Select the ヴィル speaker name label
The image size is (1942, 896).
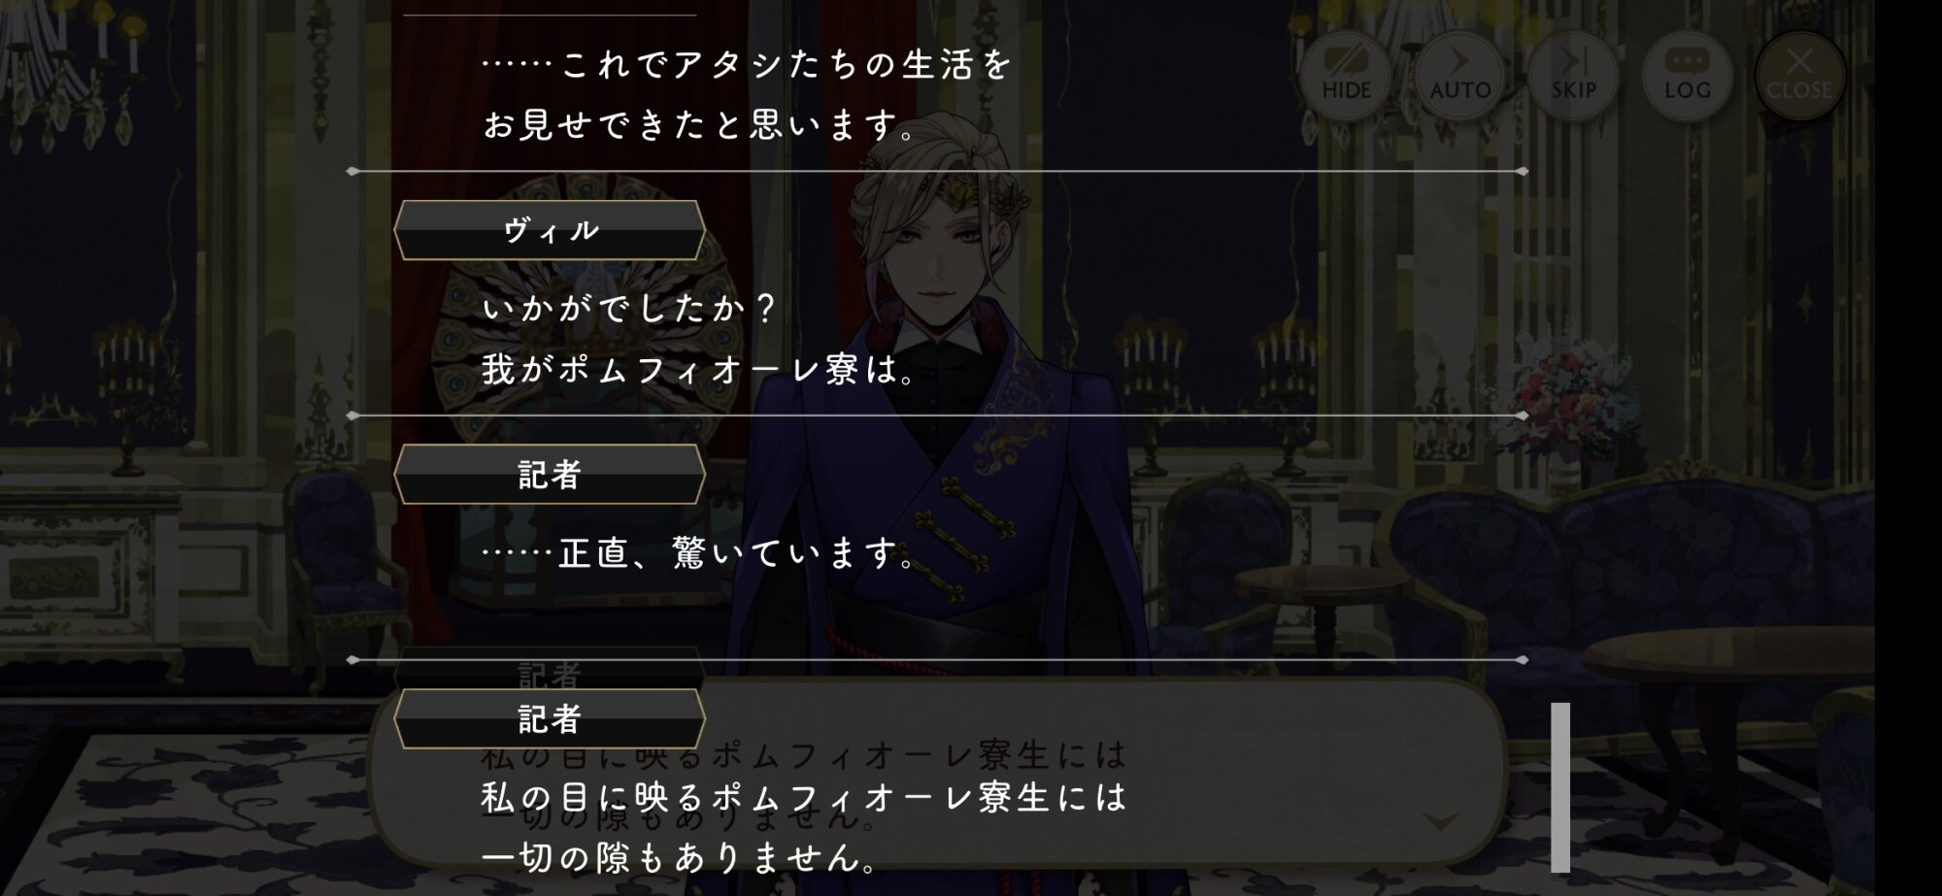pos(550,230)
